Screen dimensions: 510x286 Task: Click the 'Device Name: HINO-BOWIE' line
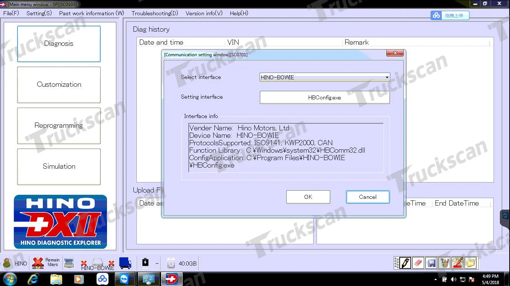(234, 136)
